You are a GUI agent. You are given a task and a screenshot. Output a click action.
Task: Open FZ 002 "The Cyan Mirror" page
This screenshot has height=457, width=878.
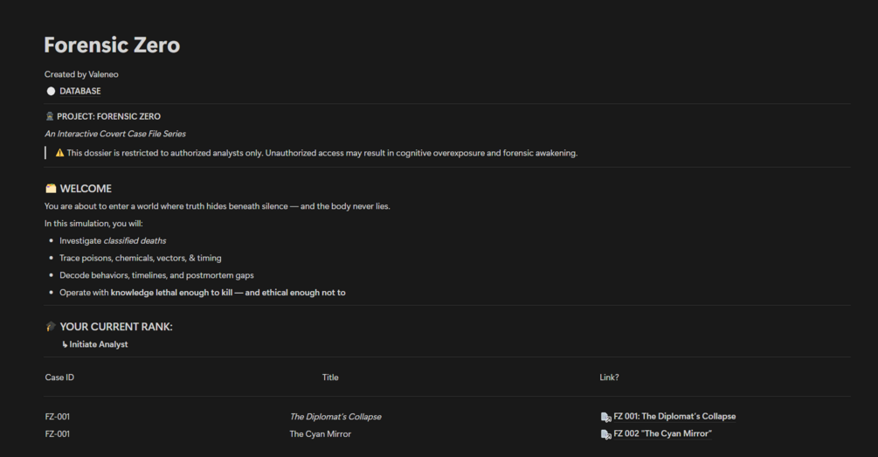click(662, 434)
